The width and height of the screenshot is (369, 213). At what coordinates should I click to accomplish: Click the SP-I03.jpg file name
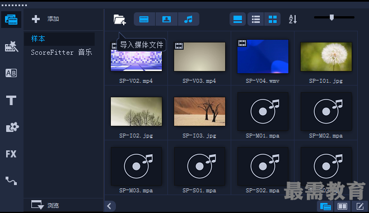click(x=199, y=136)
